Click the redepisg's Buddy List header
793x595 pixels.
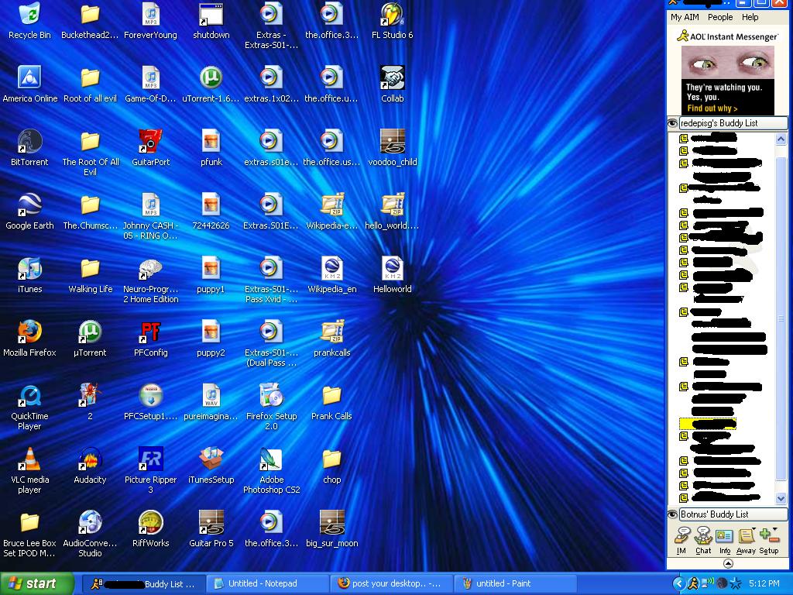[733, 123]
